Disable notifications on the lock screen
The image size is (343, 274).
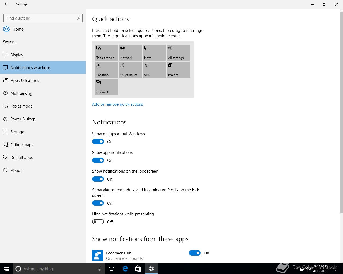(x=98, y=179)
